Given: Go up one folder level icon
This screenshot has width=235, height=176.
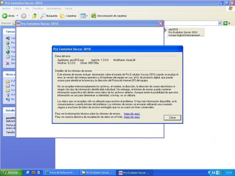Looking at the screenshot, I should click(x=34, y=16).
